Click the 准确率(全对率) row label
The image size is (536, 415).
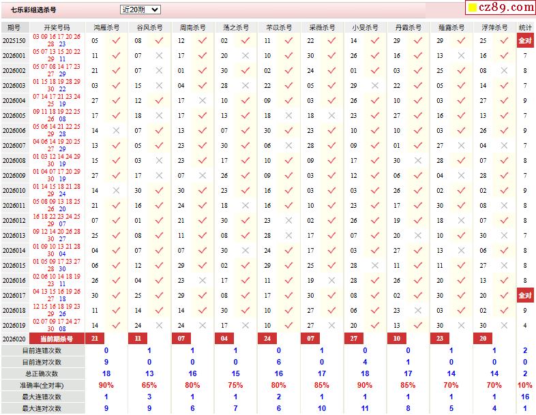point(42,385)
